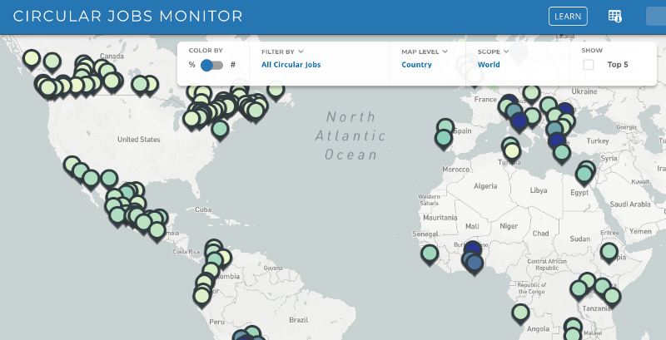Click the World scope link

(489, 65)
